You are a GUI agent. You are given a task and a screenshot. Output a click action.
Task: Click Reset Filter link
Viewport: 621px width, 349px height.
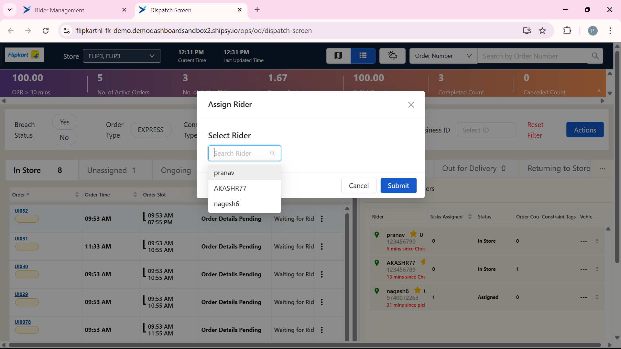click(535, 130)
